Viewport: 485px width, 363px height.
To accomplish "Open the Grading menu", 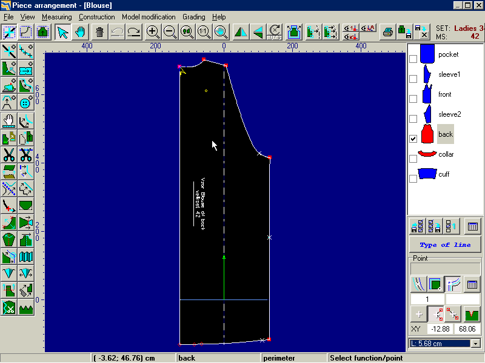I will 193,17.
